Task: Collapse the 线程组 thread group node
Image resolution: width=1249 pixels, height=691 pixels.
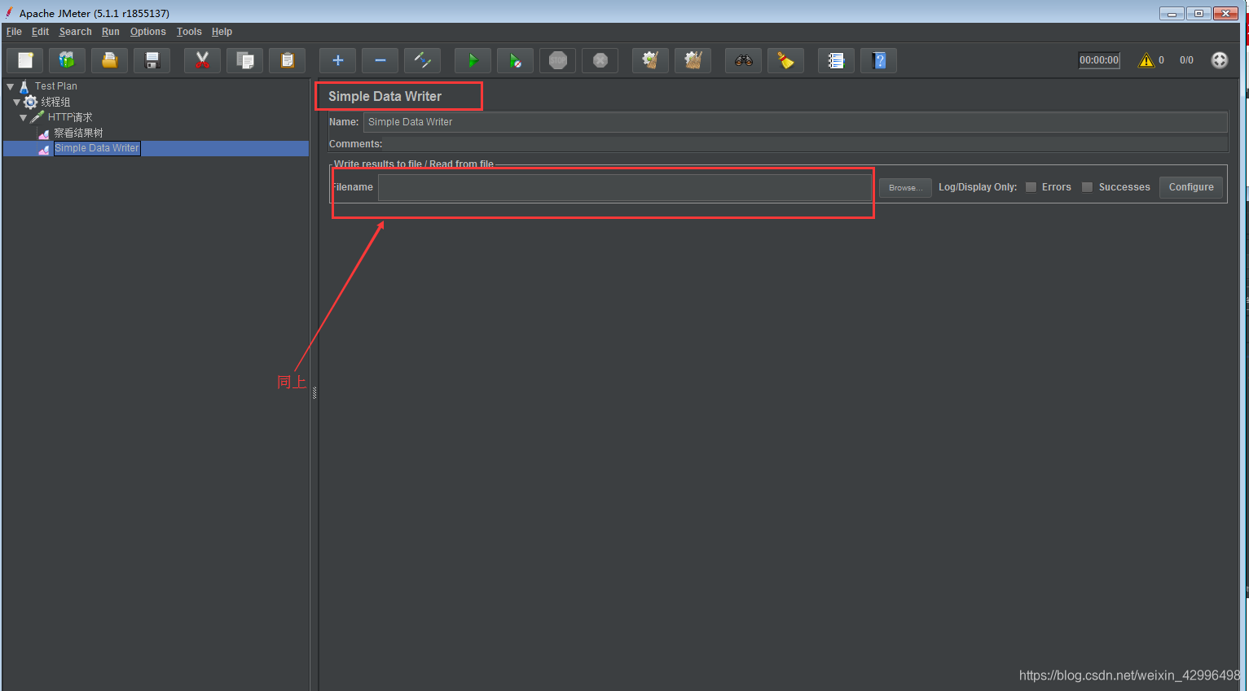Action: tap(17, 102)
